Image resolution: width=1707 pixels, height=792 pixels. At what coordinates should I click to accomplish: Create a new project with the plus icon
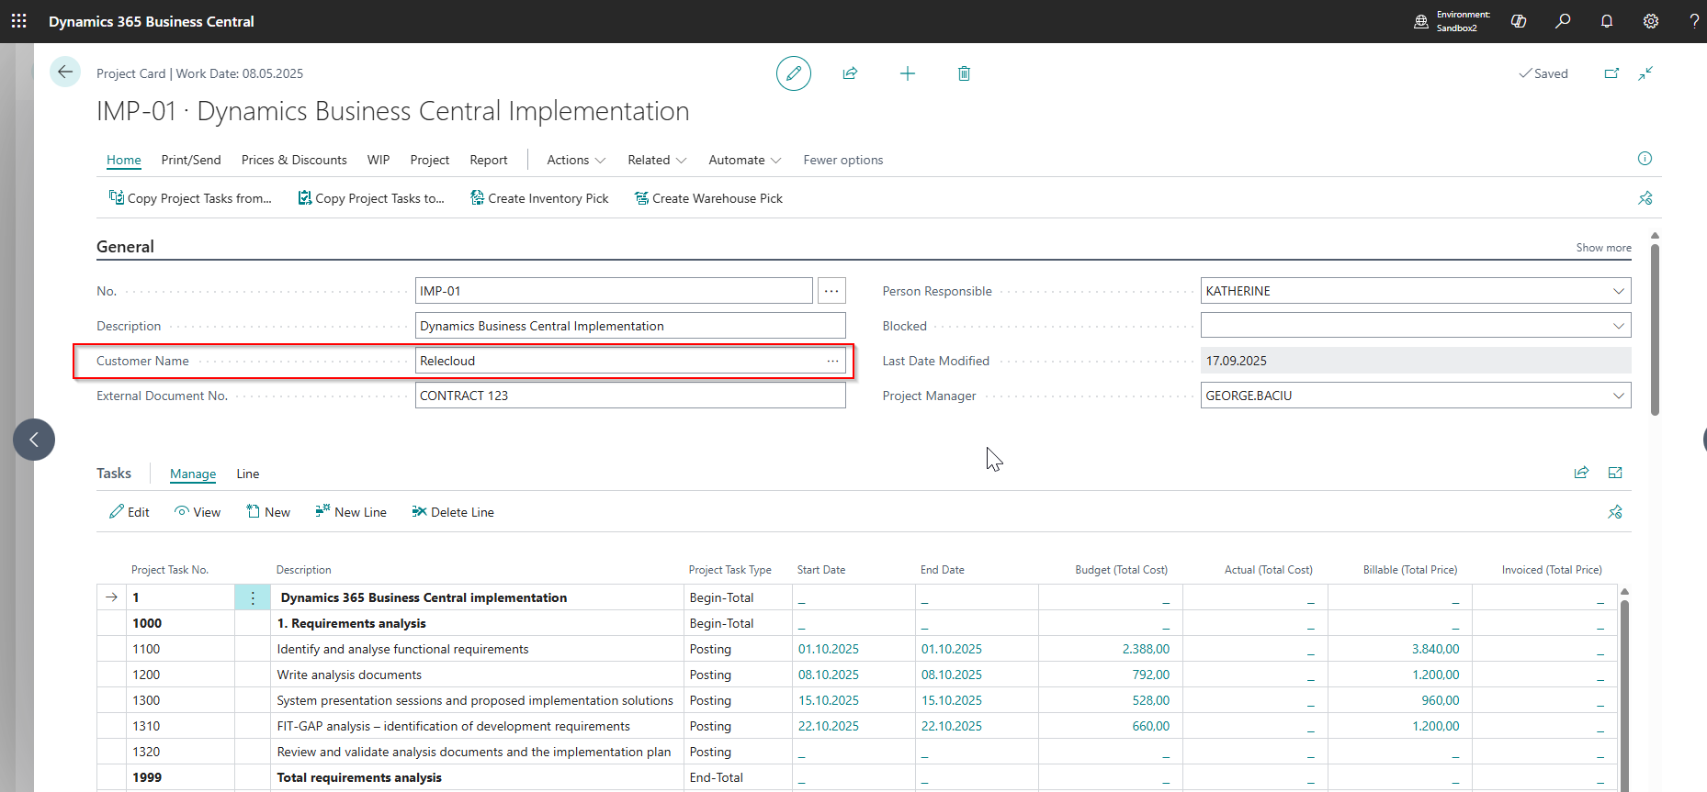click(x=908, y=73)
